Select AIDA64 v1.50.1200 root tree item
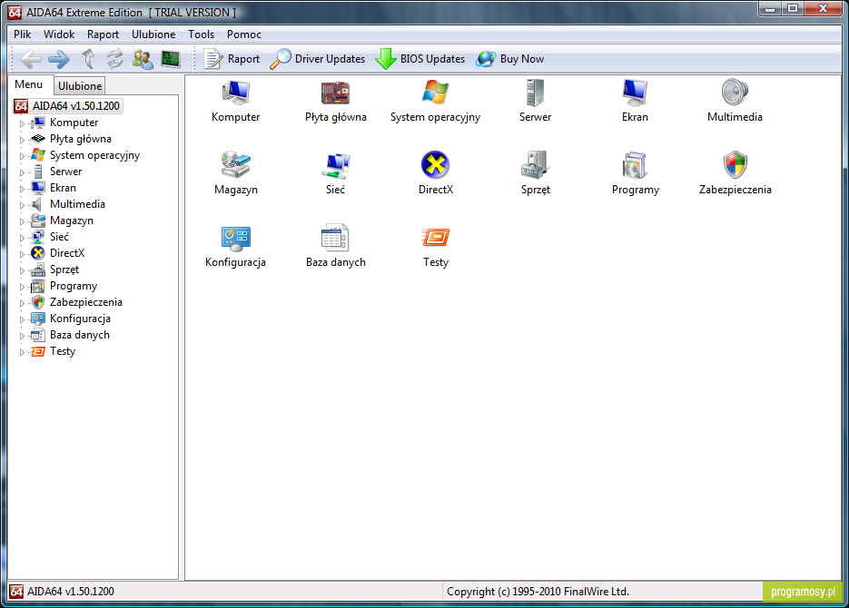Screen dimensions: 849x608 click(68, 106)
